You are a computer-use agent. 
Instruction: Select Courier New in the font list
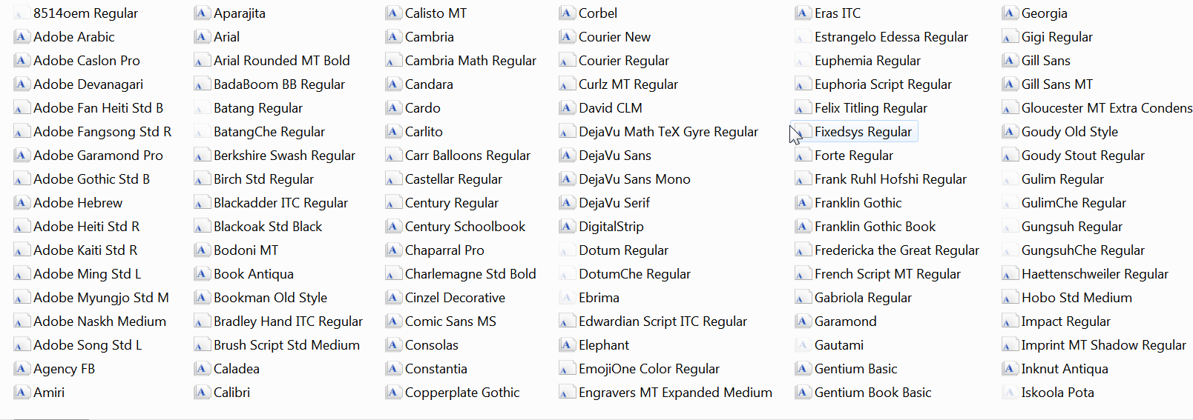pos(614,37)
